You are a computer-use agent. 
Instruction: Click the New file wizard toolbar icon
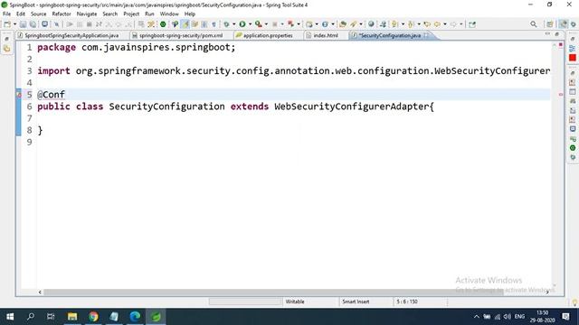click(x=7, y=24)
